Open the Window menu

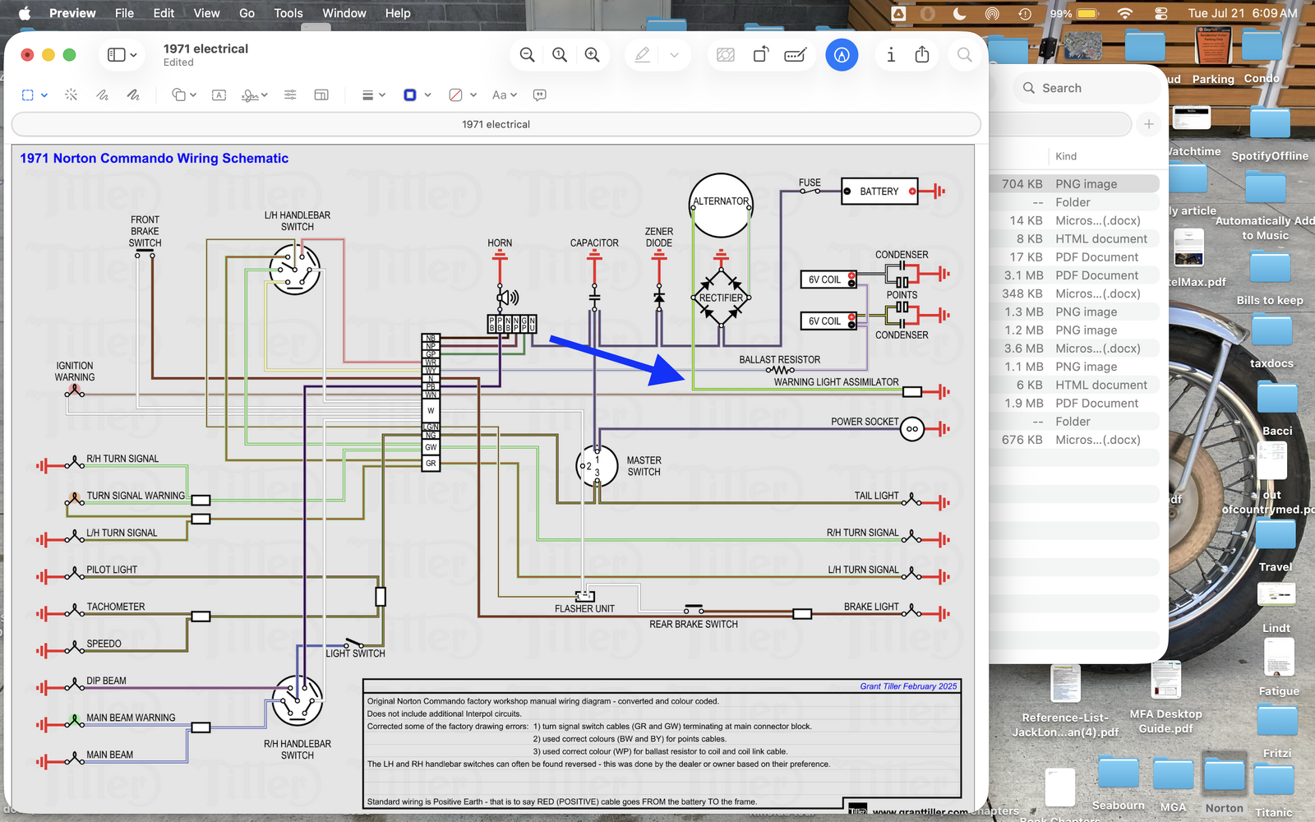point(344,13)
